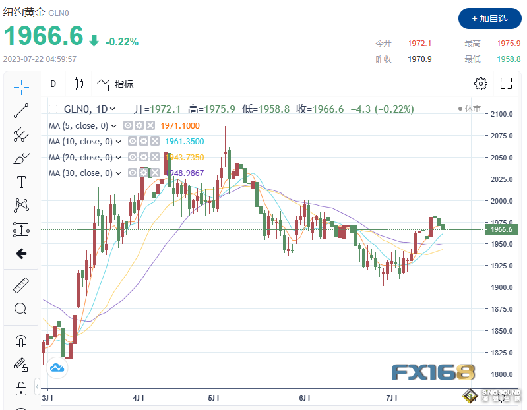Remove the MA 30 indicator

click(x=155, y=173)
